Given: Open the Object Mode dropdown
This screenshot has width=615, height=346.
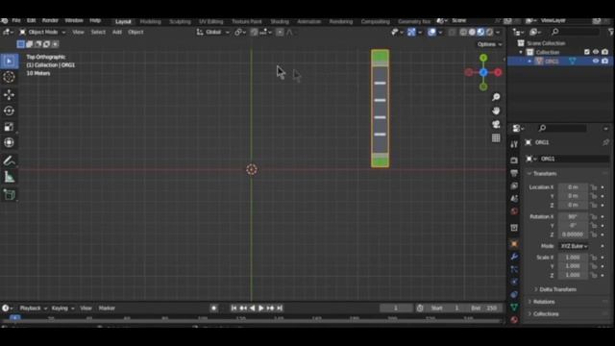Looking at the screenshot, I should (42, 32).
